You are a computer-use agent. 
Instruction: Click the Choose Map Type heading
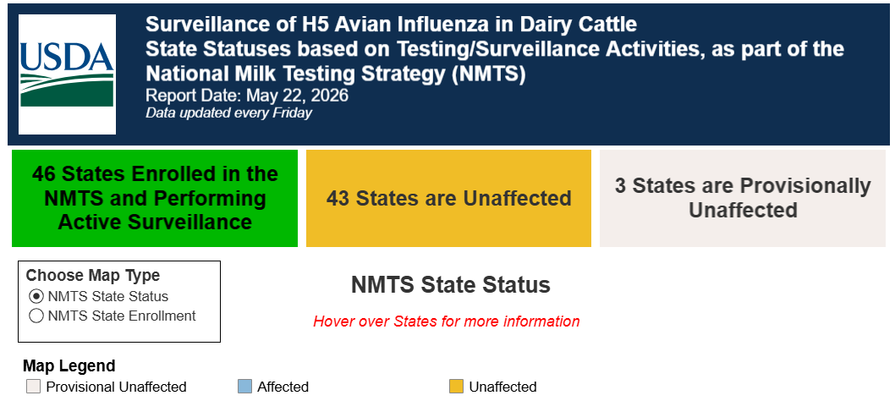[x=93, y=275]
